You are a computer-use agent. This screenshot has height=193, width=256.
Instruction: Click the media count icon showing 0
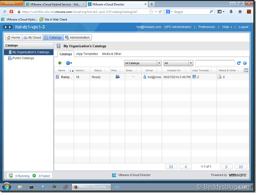(x=220, y=77)
